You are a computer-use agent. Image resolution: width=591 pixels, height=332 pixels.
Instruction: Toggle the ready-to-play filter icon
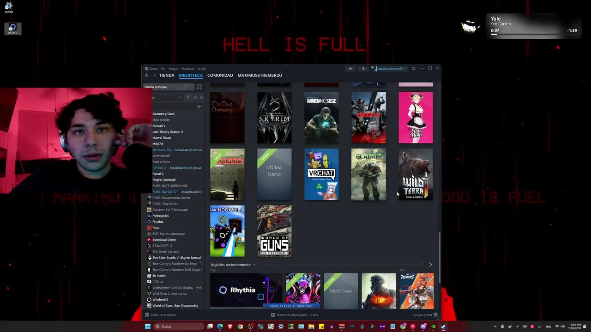coord(201,97)
